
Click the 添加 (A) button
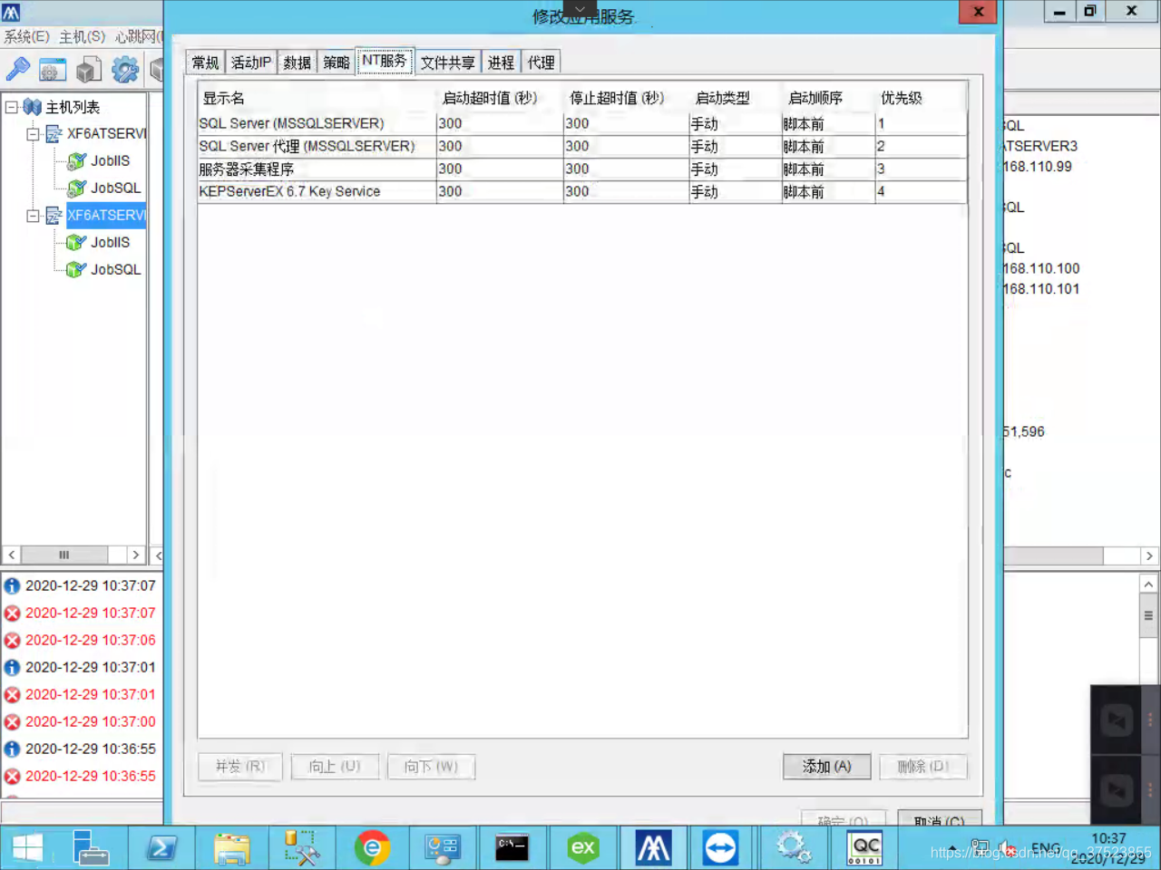[826, 767]
